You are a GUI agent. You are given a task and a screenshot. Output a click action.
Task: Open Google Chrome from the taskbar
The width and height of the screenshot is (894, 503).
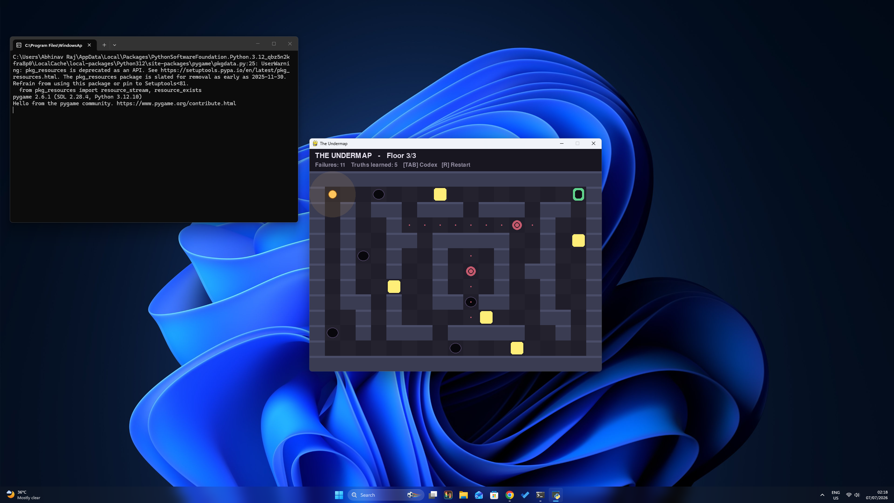[x=509, y=495]
